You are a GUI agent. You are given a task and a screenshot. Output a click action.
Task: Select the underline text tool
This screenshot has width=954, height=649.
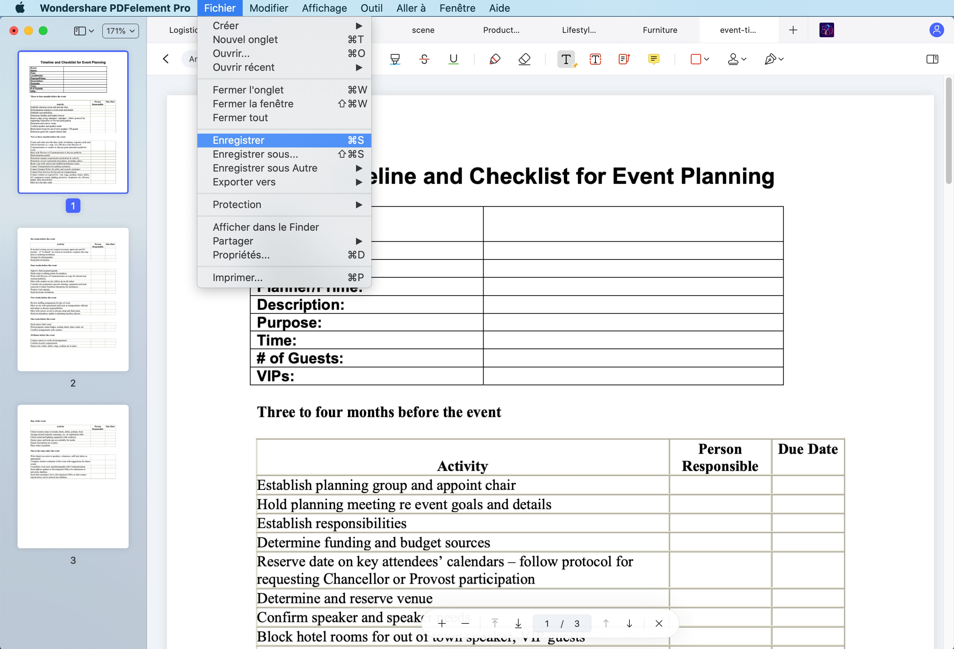[x=453, y=59]
